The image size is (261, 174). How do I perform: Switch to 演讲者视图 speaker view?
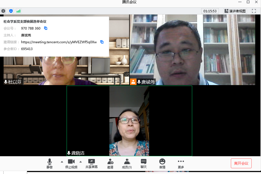pyautogui.click(x=235, y=11)
